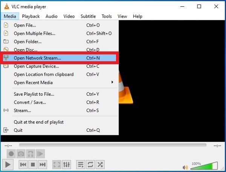Toggle fullscreen video button

point(57,164)
